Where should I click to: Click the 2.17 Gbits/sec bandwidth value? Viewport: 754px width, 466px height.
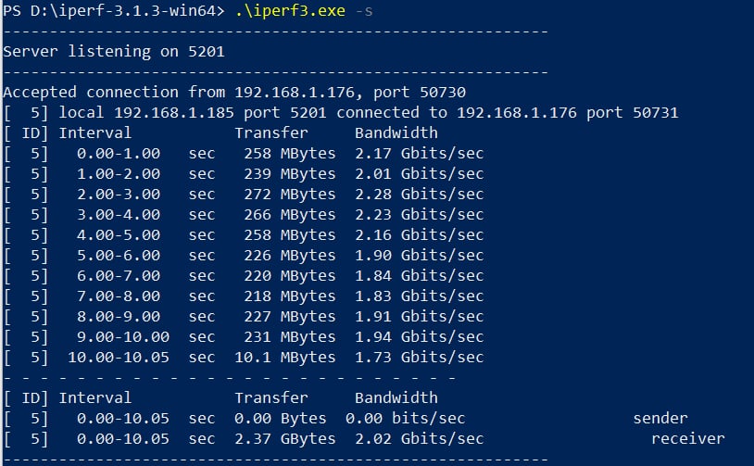coord(419,154)
